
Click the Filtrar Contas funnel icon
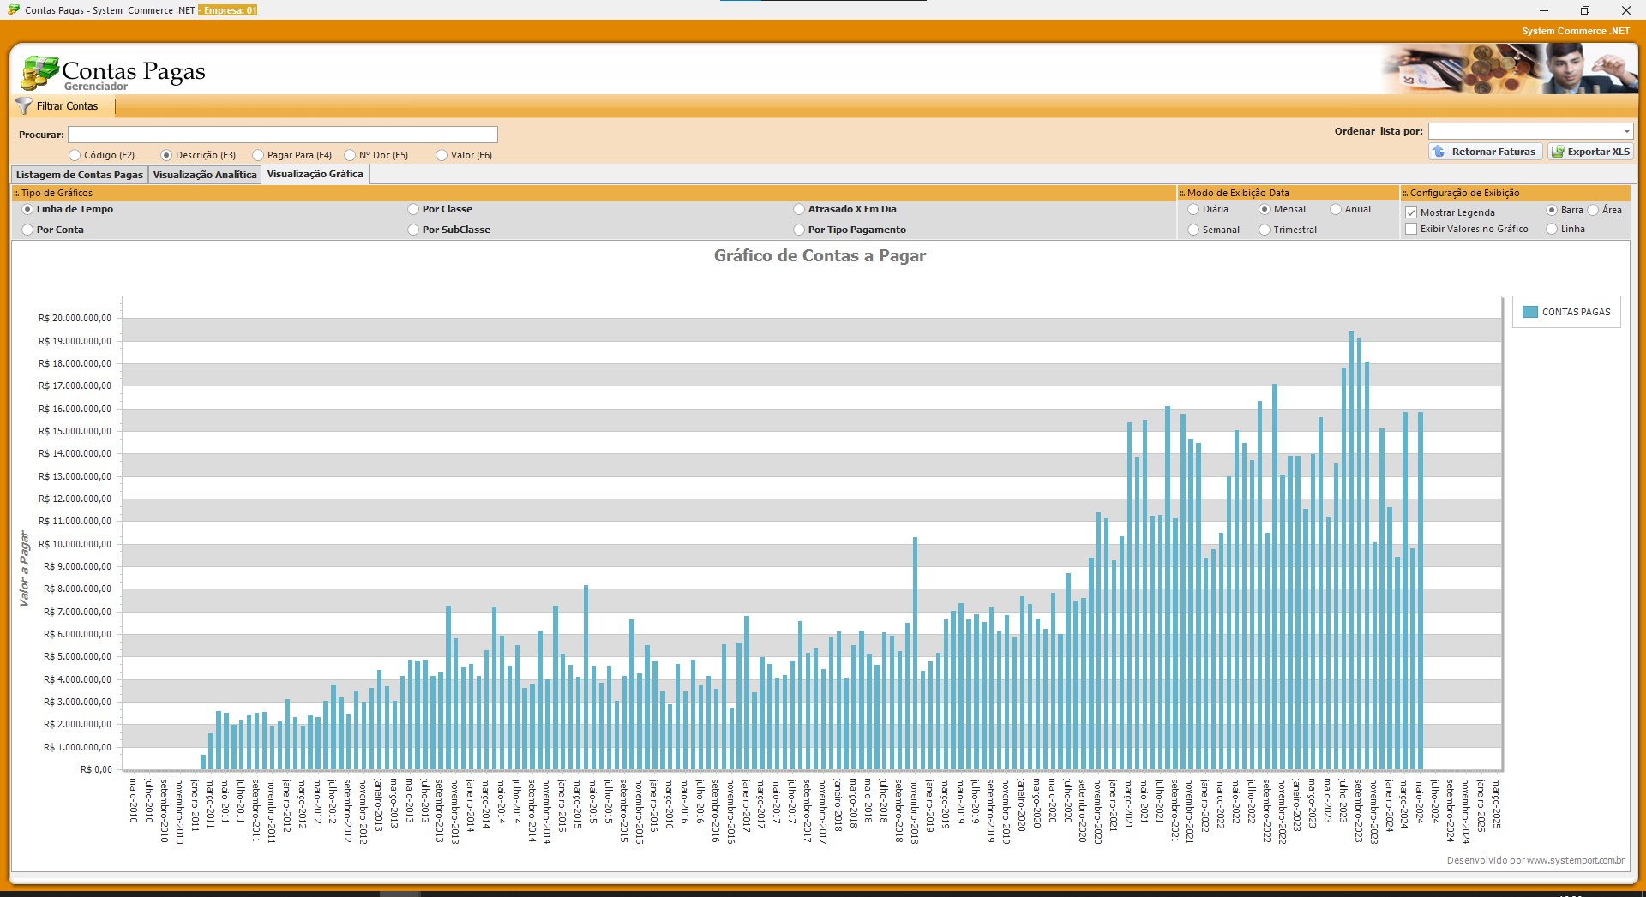click(x=23, y=106)
